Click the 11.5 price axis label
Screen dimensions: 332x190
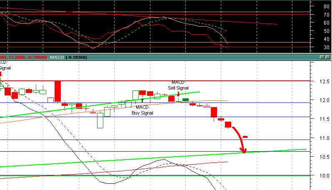pyautogui.click(x=325, y=119)
